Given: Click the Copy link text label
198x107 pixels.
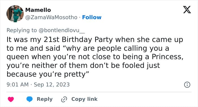Looking at the screenshot, I should pyautogui.click(x=84, y=99).
